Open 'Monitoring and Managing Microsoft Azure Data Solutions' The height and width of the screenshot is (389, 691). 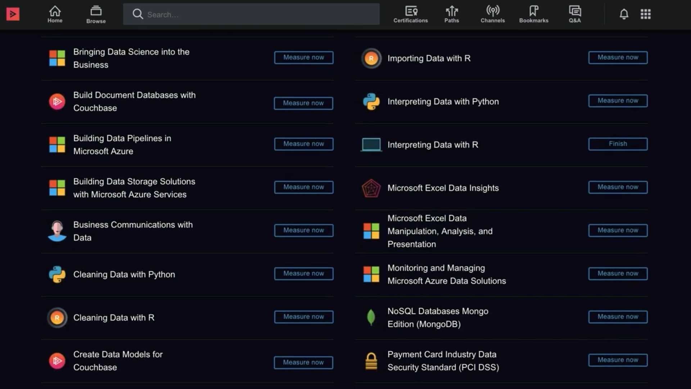click(x=447, y=274)
